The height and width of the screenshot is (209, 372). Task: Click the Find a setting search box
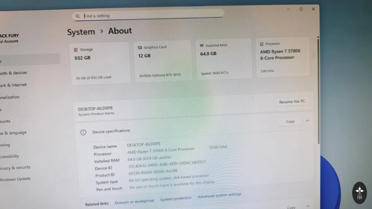(x=148, y=15)
